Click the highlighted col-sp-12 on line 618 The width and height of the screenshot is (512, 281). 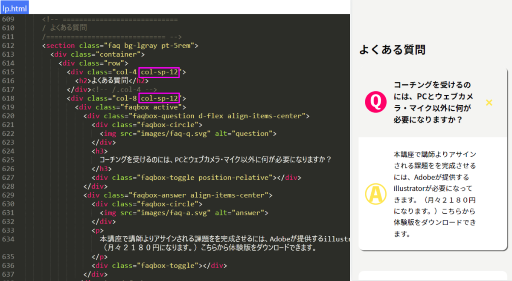pos(160,99)
